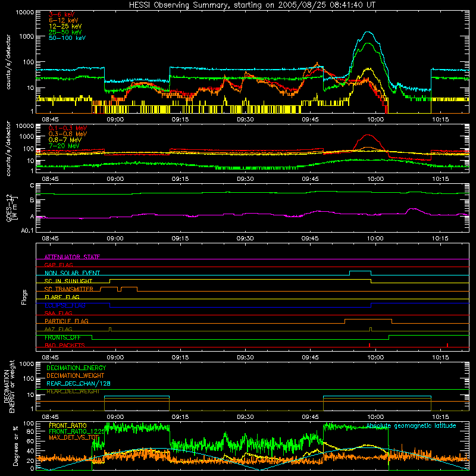
Task: Click the FRONT_RATIO legend label
Action: (68, 425)
